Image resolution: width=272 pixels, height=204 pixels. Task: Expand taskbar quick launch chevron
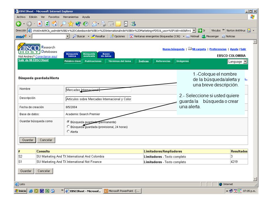[x=62, y=190]
